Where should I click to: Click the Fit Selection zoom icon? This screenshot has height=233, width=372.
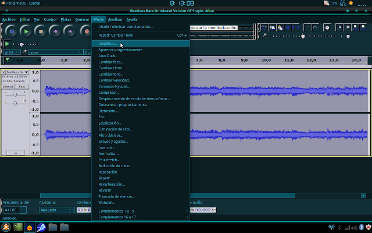355,27
